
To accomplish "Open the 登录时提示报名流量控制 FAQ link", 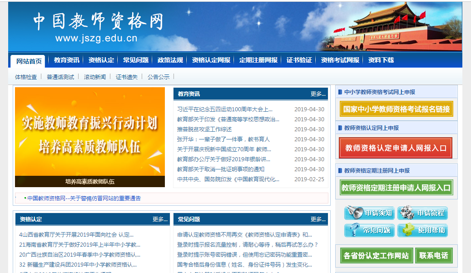I will 248,245.
